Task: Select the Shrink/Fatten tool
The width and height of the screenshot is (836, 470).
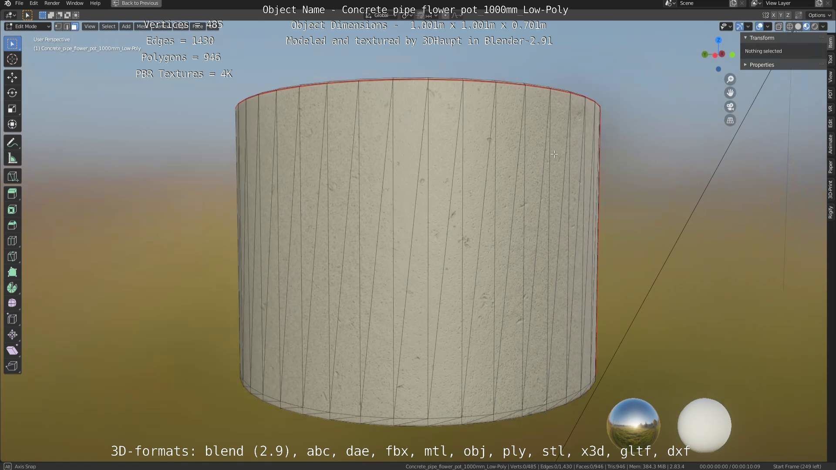Action: (12, 335)
